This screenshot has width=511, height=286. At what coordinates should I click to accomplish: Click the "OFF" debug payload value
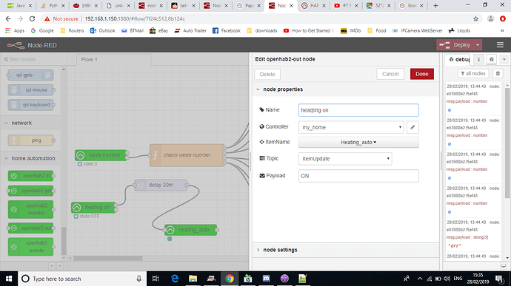coord(455,245)
